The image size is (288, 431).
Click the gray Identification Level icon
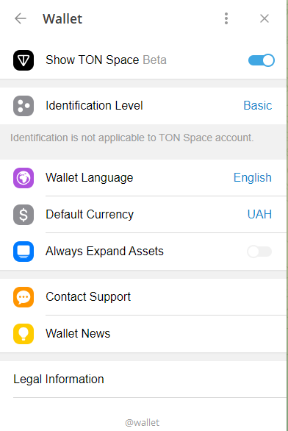pos(24,106)
